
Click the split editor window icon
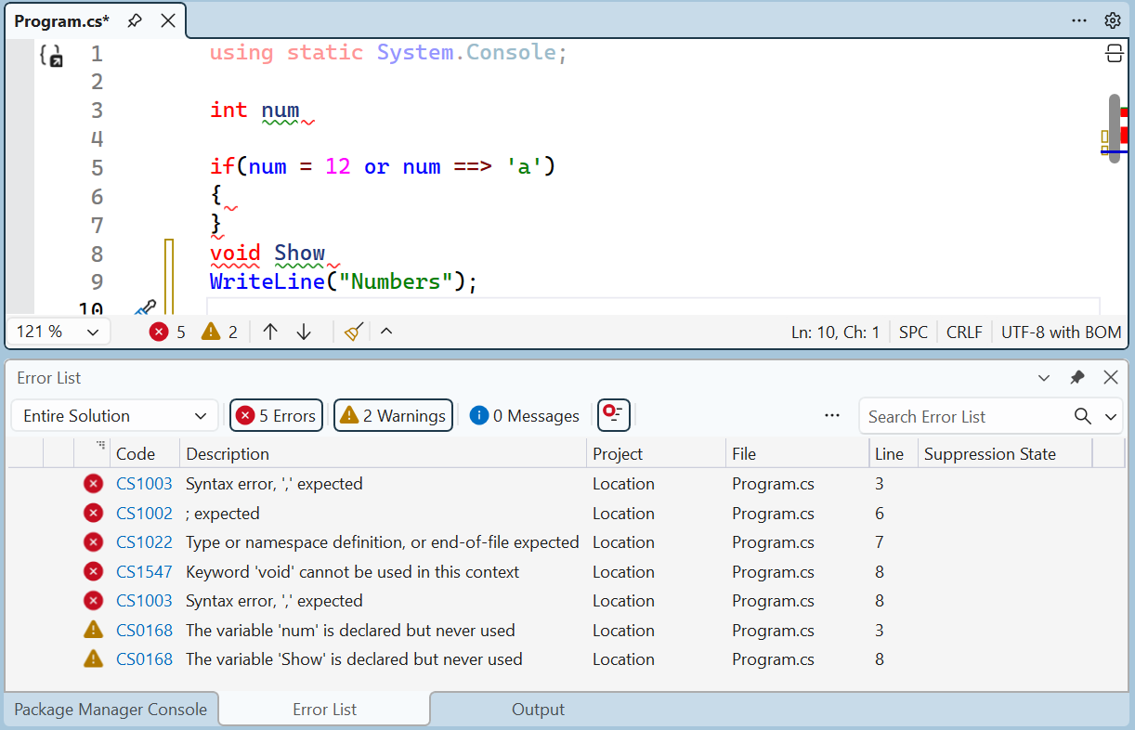1114,54
